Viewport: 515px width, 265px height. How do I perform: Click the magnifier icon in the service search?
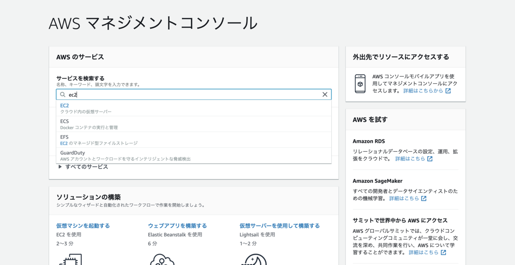click(x=63, y=94)
